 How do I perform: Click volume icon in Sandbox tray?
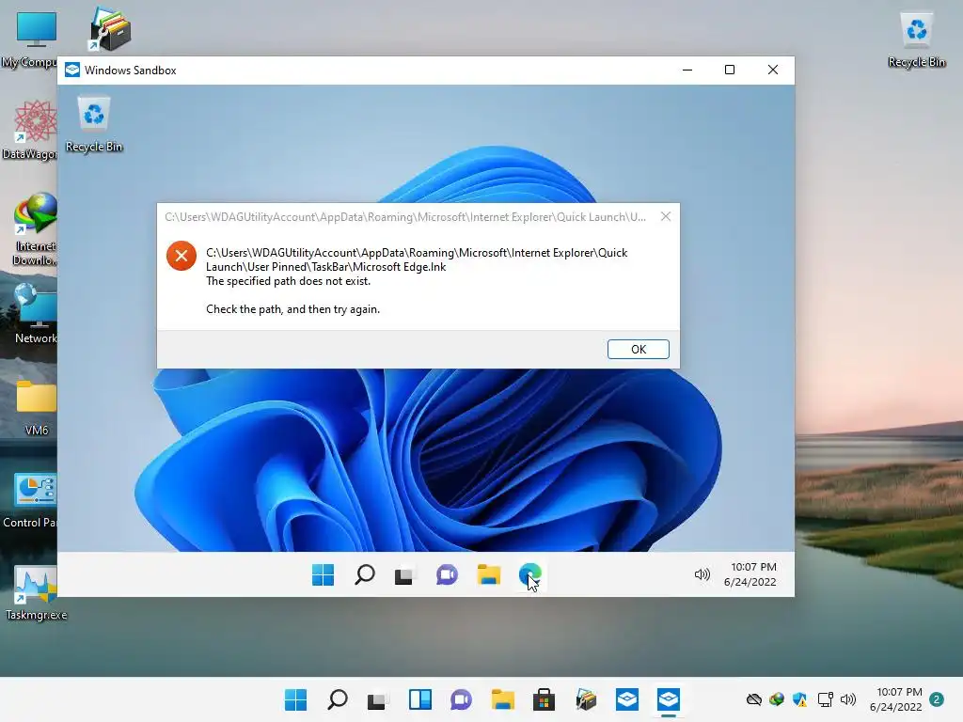tap(702, 574)
